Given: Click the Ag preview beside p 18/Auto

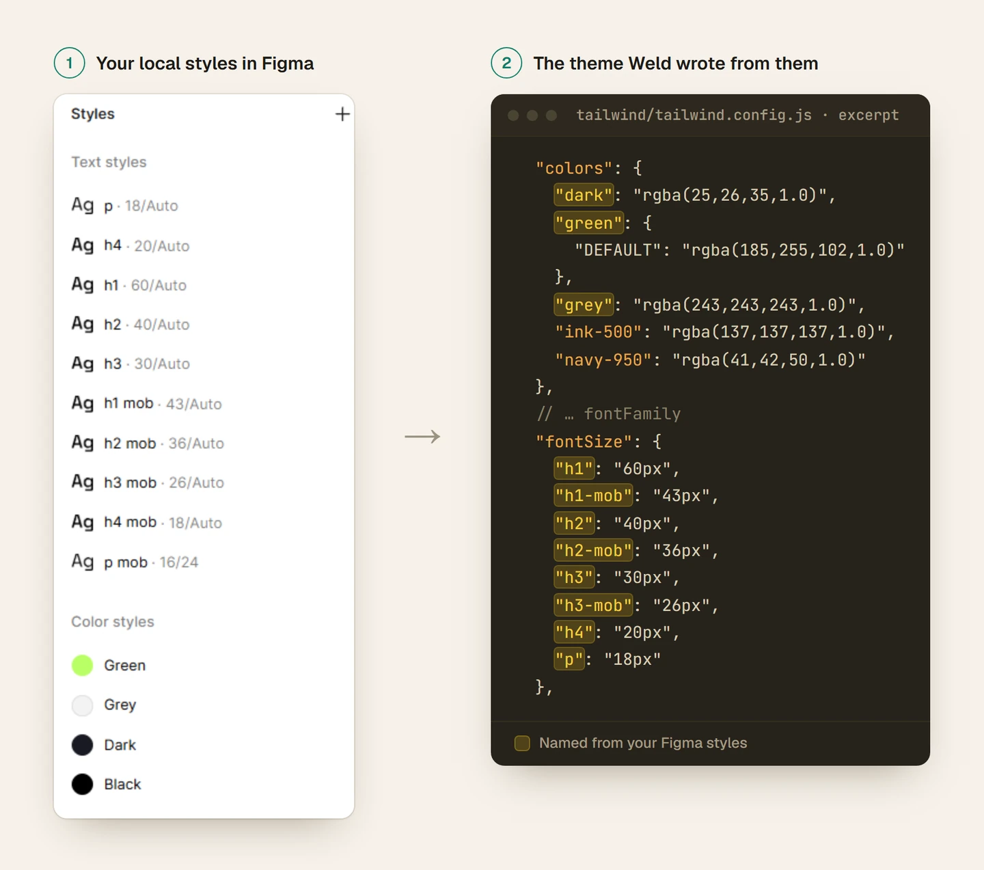Looking at the screenshot, I should click(83, 205).
